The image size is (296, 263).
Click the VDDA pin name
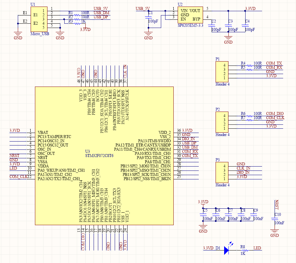[x=43, y=166]
